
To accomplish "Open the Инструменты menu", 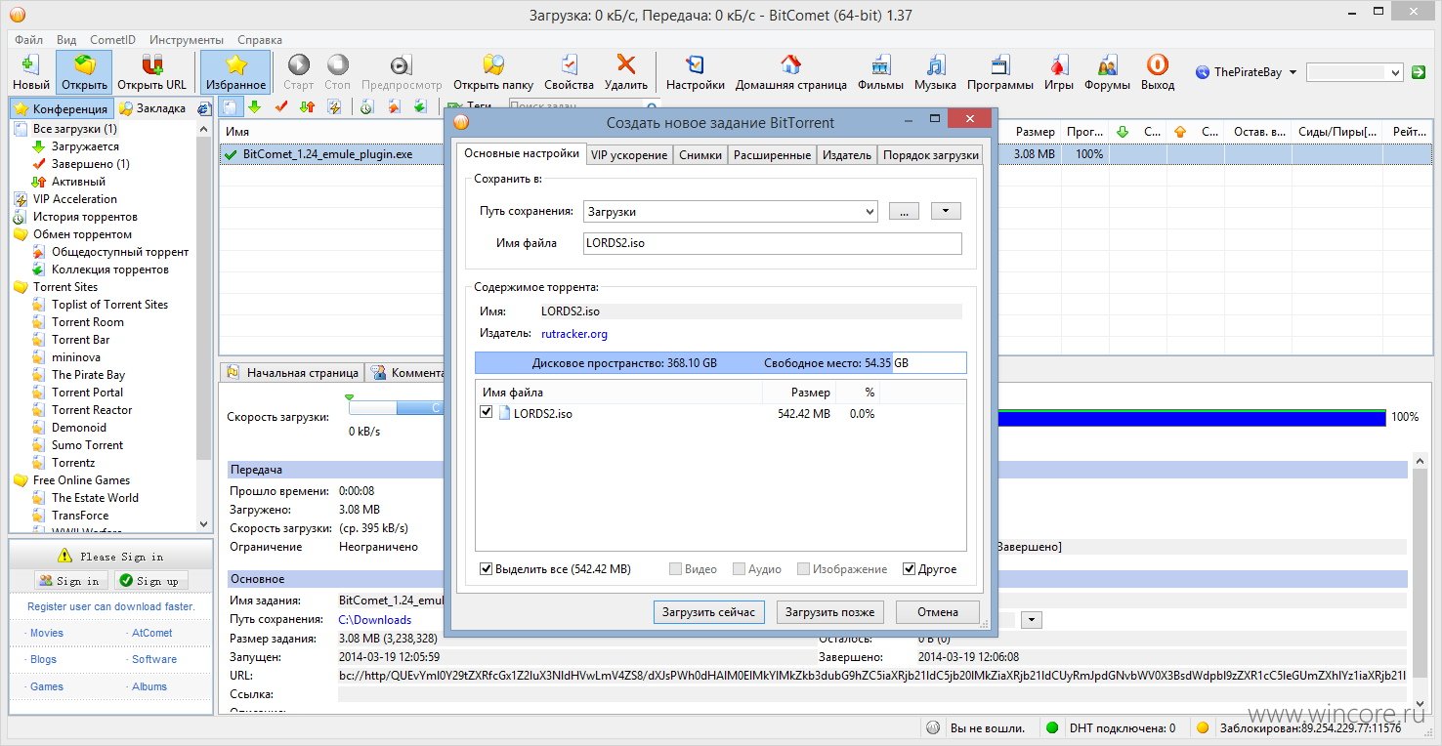I will pos(187,40).
